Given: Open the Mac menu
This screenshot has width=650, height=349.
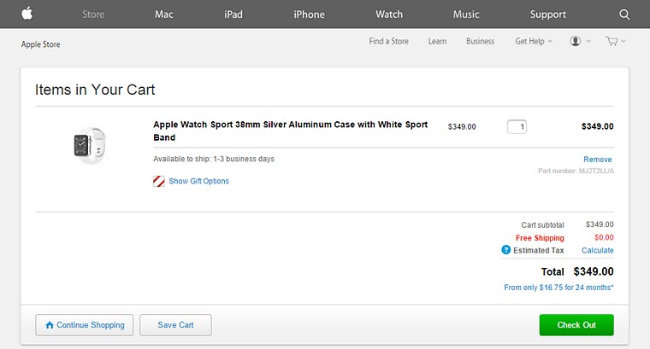Looking at the screenshot, I should (165, 15).
